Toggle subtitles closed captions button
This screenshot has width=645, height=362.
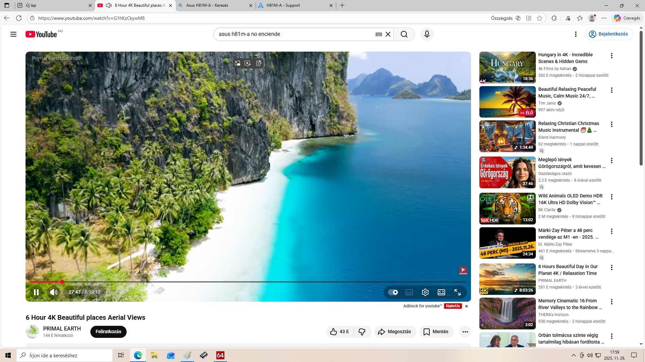[409, 292]
